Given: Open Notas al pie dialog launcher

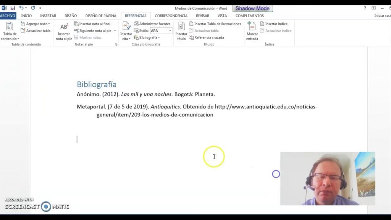Looking at the screenshot, I should coord(116,45).
